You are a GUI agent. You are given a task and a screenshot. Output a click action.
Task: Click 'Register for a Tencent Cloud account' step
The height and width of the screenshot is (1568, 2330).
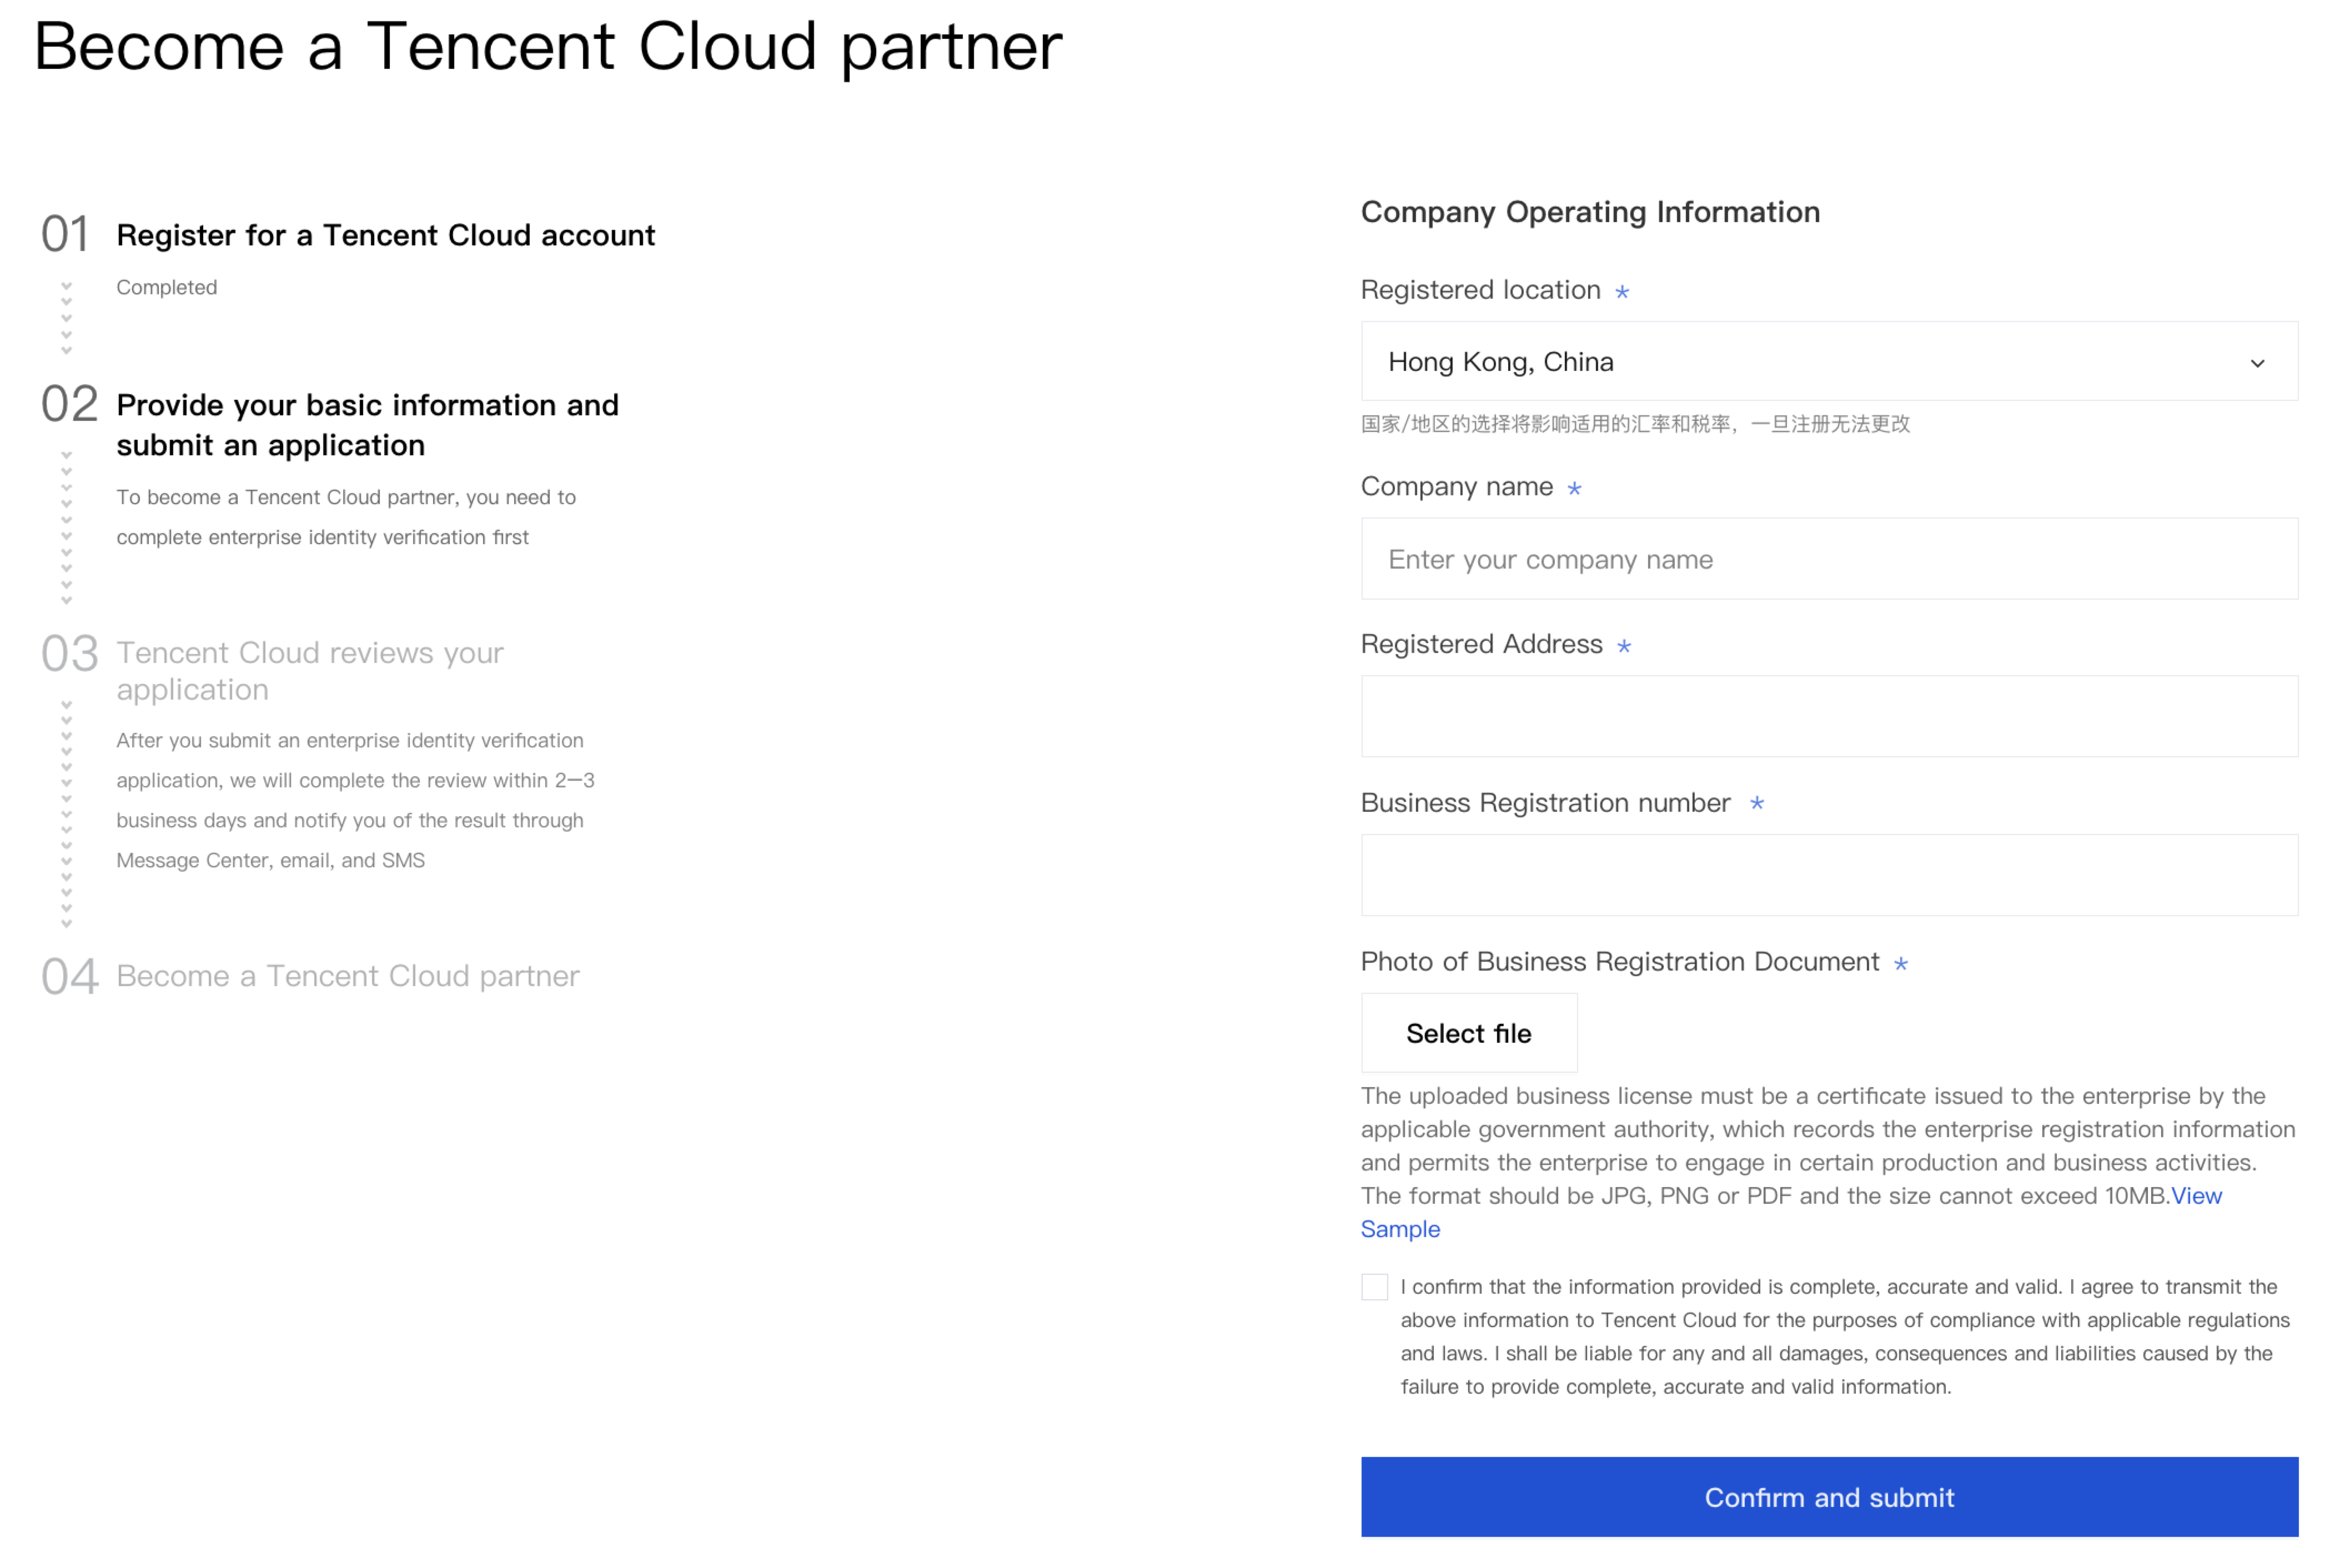(x=386, y=235)
